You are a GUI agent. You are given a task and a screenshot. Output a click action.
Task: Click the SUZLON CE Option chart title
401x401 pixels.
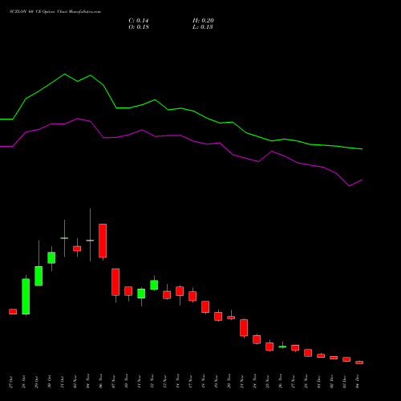coord(55,12)
